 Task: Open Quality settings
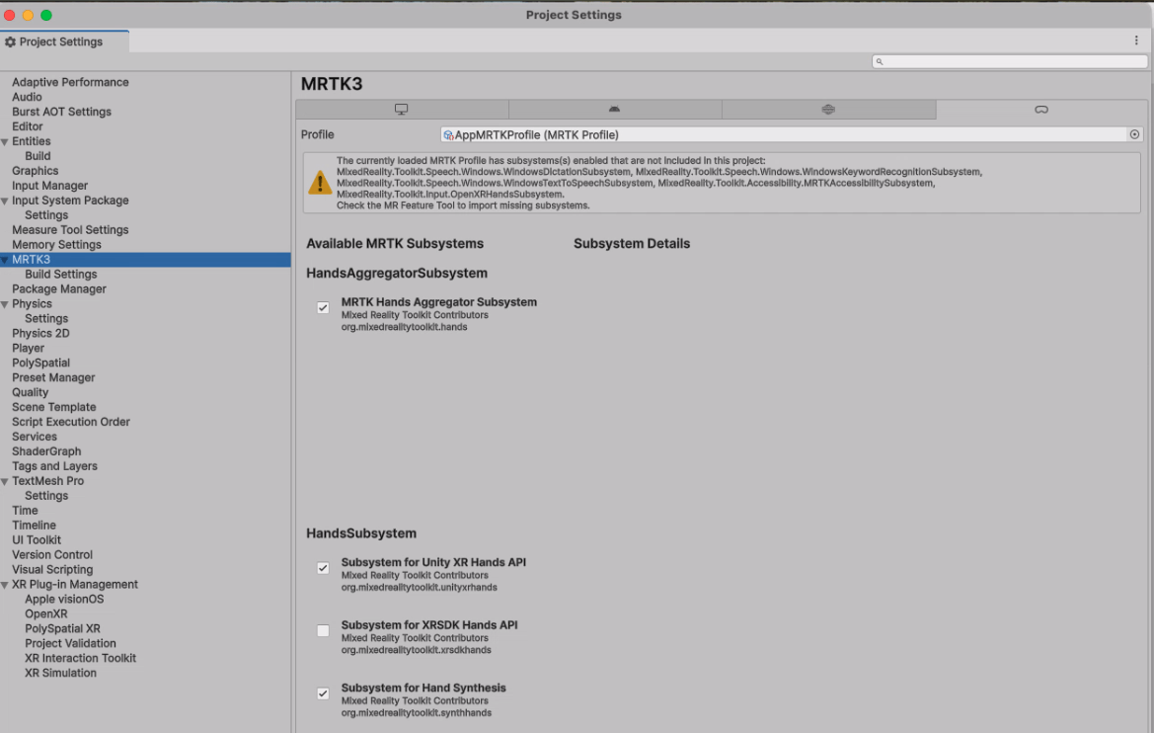pos(30,392)
